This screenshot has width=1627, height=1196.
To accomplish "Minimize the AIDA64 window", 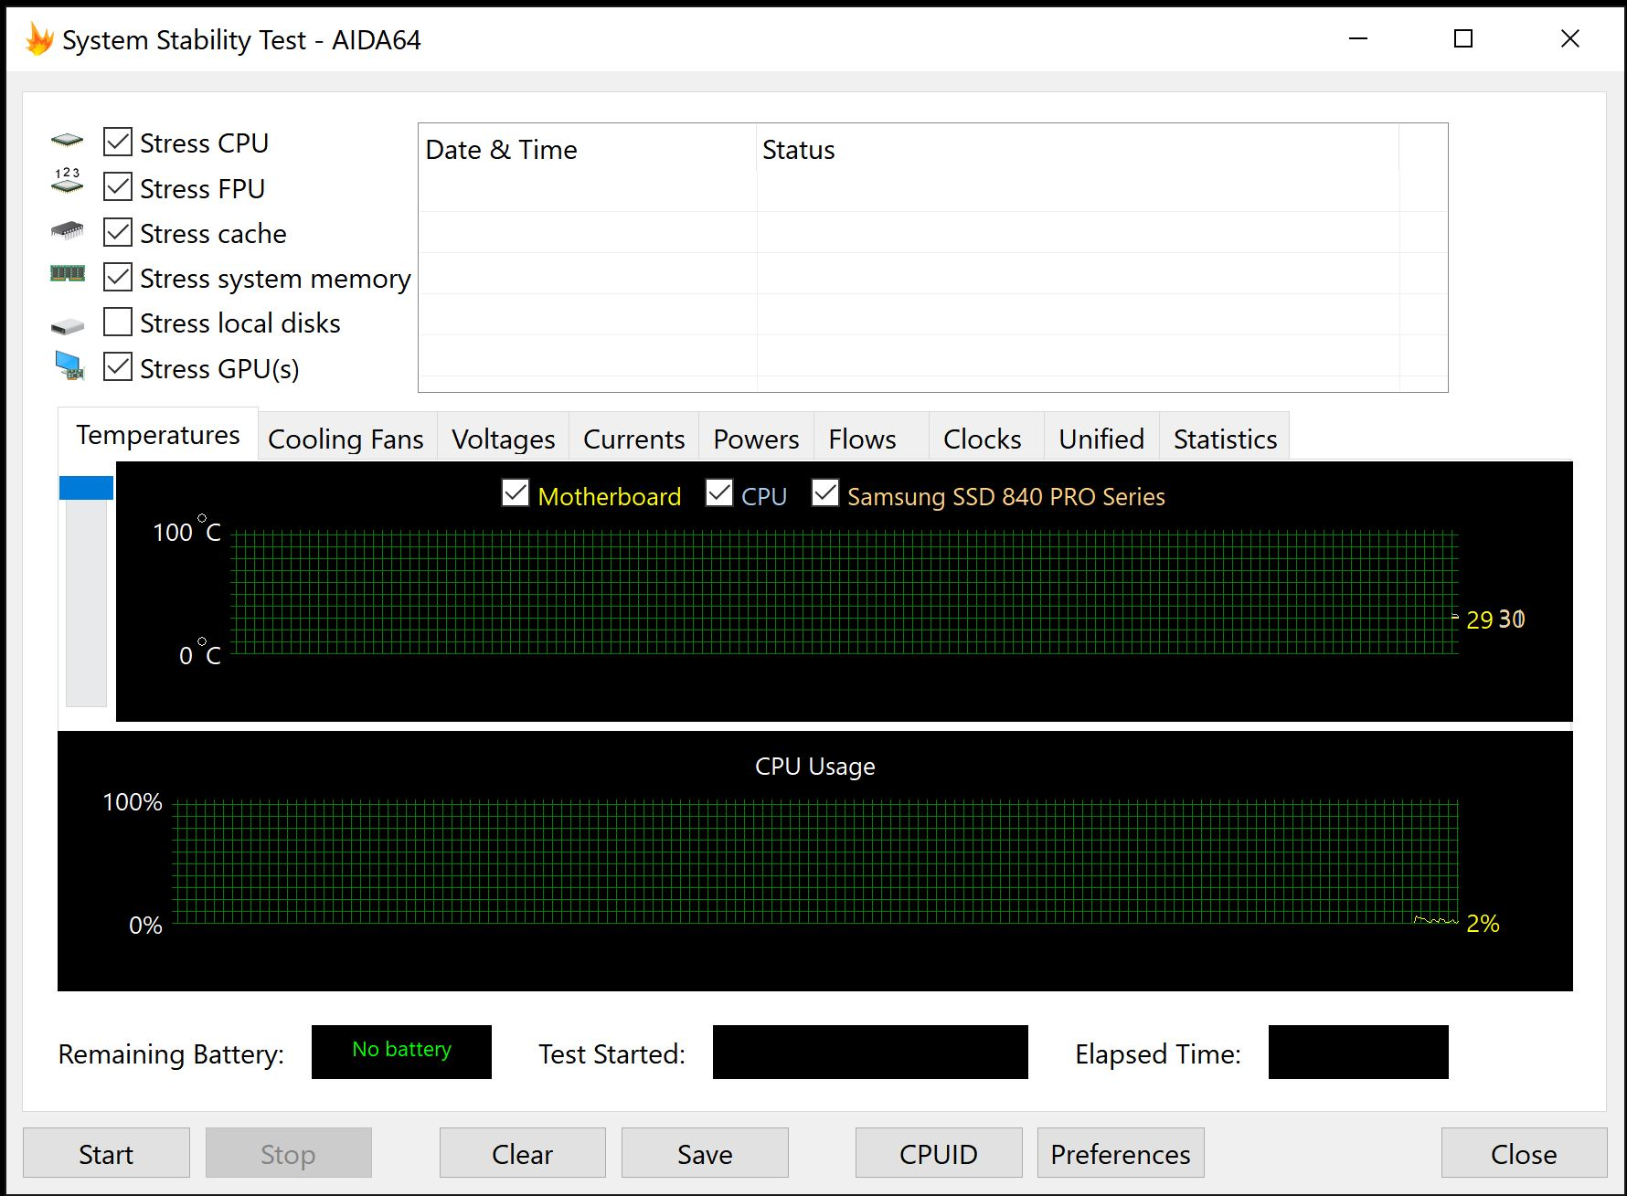I will pyautogui.click(x=1358, y=38).
